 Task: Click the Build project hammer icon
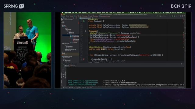(158, 16)
